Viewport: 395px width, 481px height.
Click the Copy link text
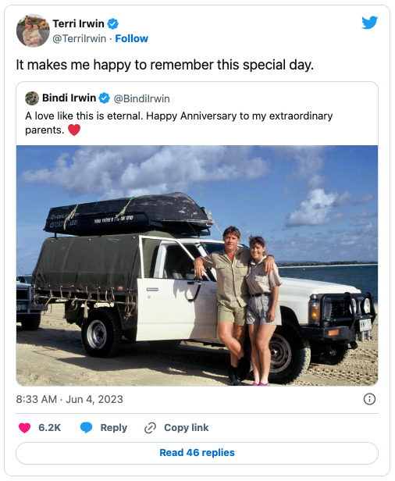pyautogui.click(x=186, y=428)
